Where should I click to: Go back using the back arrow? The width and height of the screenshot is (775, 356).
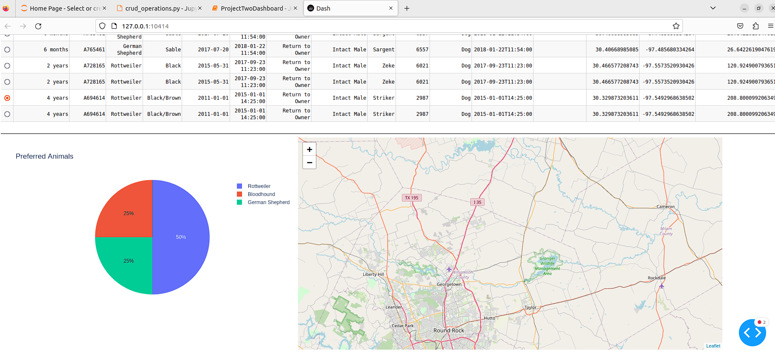[8, 26]
